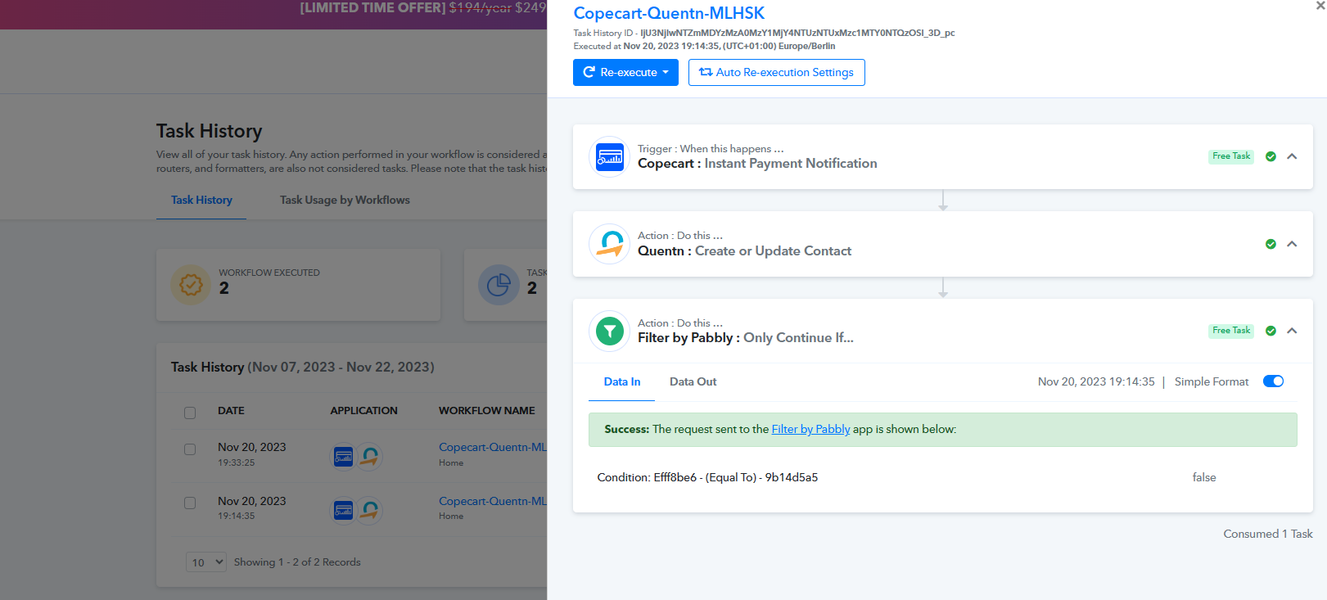Click the Nov 20, 2023 19:14:35 timestamp in Filter step
Screen dimensions: 1327x600
(1096, 381)
